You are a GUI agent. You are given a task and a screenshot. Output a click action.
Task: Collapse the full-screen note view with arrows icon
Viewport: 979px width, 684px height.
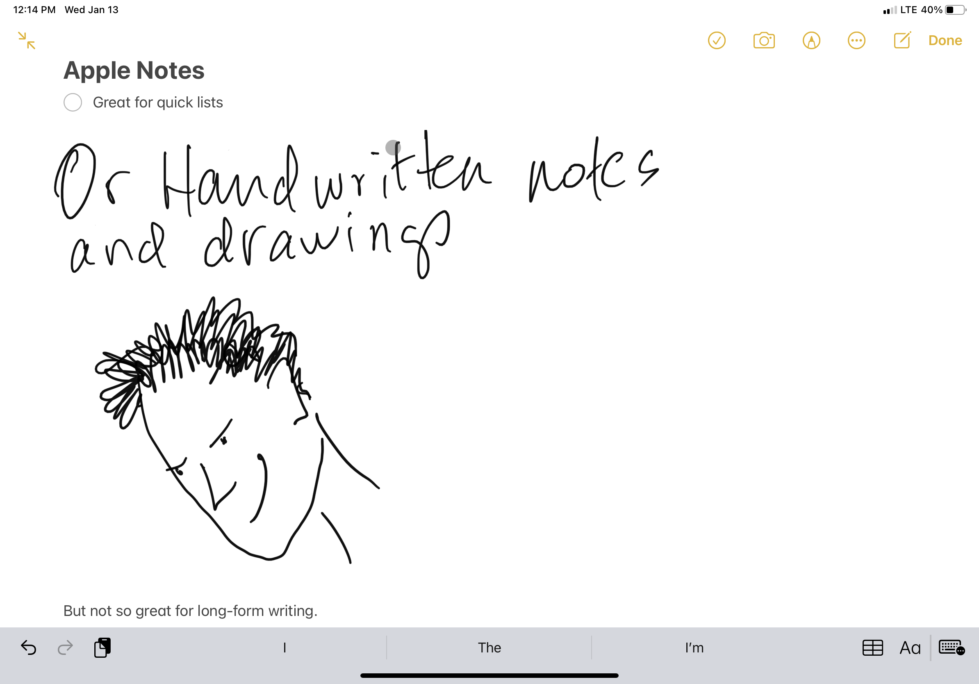click(x=27, y=41)
